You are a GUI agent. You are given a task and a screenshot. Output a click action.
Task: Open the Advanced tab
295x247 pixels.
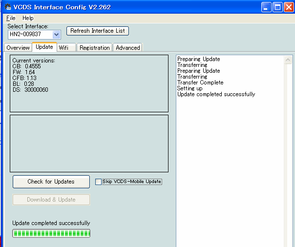click(128, 47)
